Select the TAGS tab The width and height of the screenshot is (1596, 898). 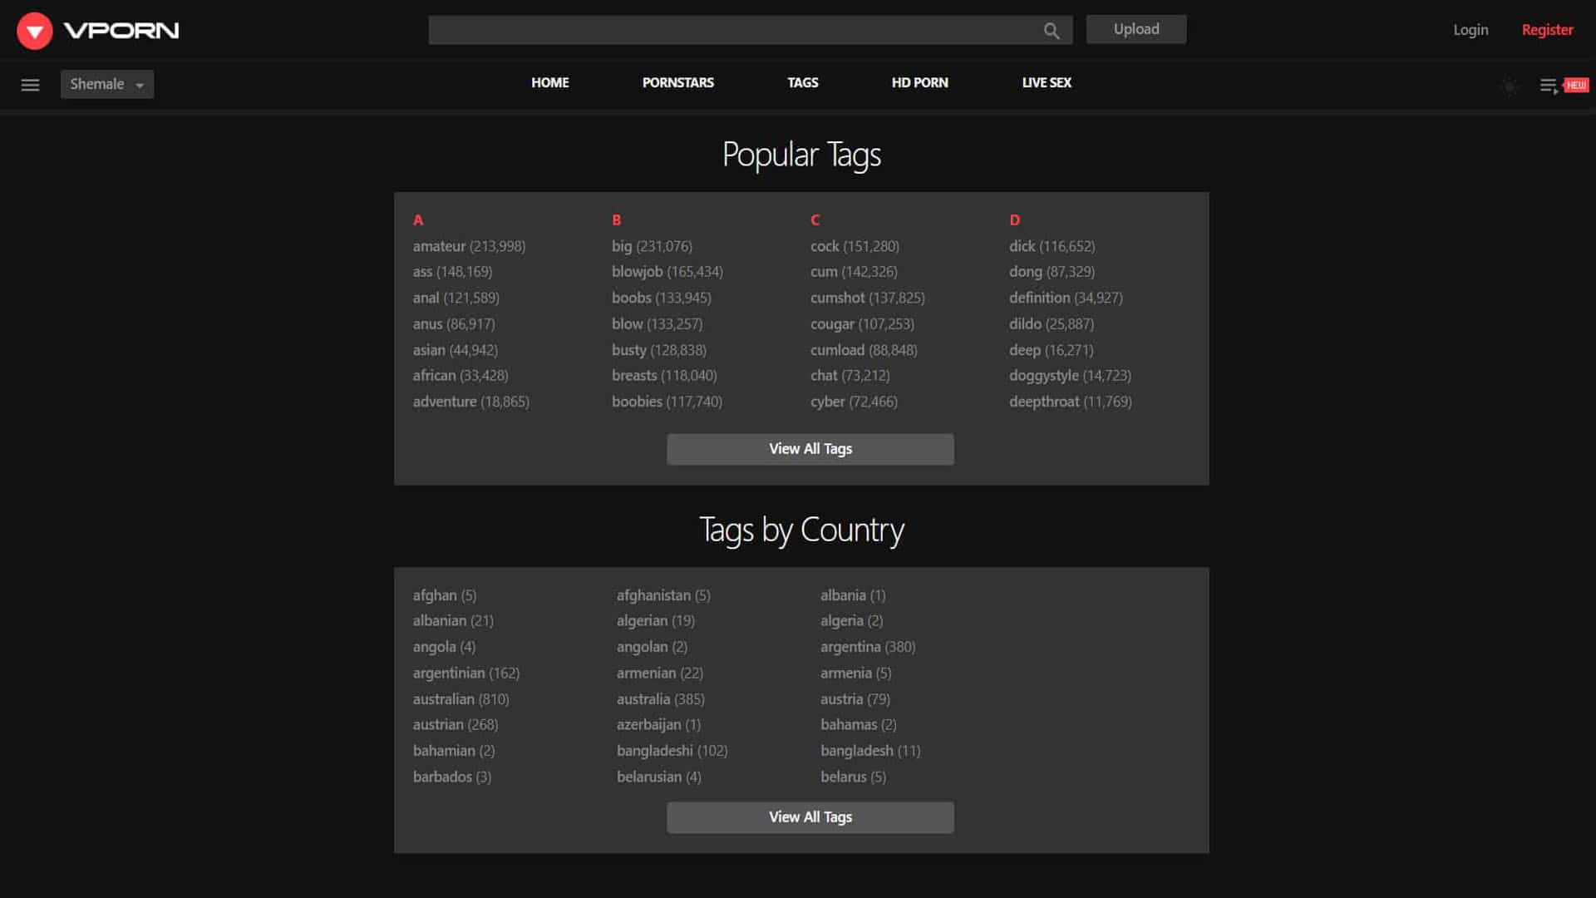(x=802, y=83)
